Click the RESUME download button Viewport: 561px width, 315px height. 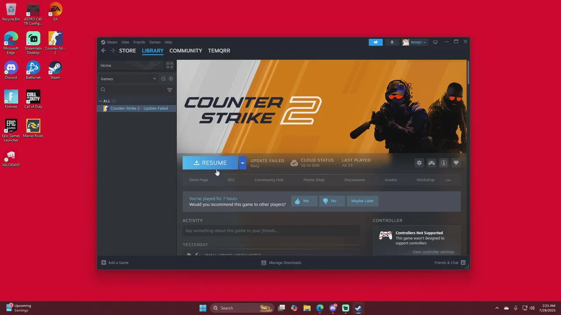(x=210, y=163)
